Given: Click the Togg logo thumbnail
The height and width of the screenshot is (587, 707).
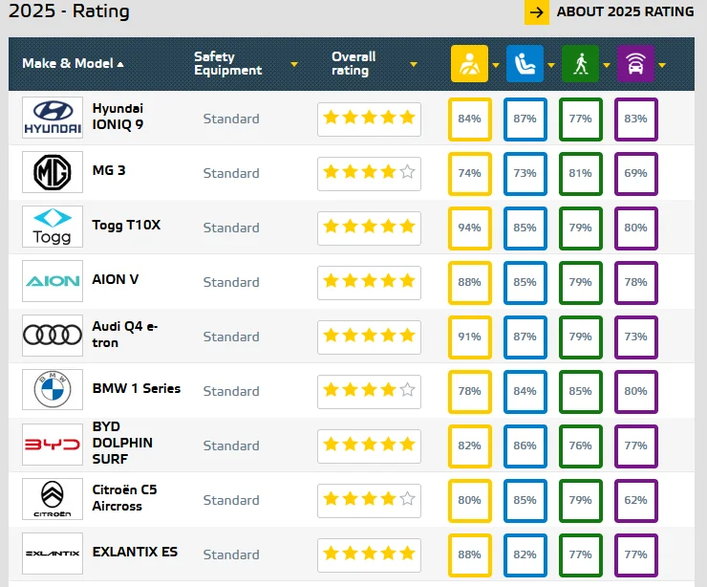Looking at the screenshot, I should pos(53,227).
